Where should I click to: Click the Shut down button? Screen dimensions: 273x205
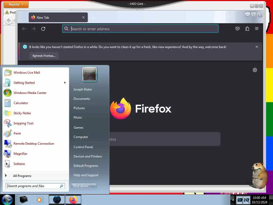point(81,186)
